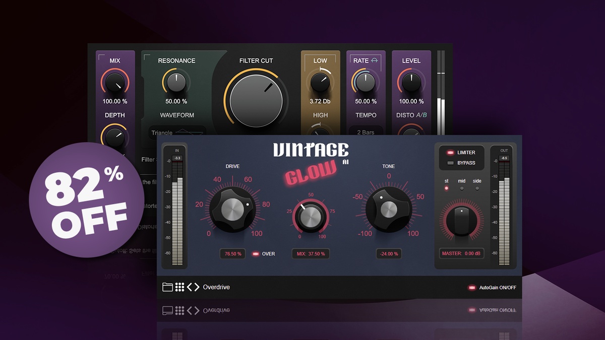Click the RATE sync icon
Screen dimensions: 605x340
click(374, 60)
